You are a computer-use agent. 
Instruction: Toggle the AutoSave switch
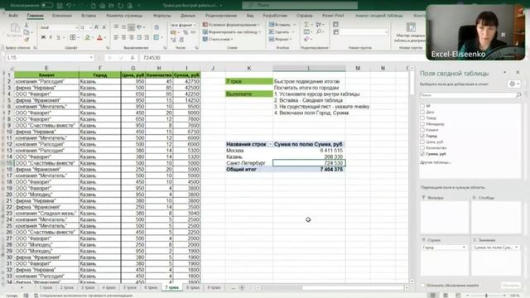(x=47, y=6)
